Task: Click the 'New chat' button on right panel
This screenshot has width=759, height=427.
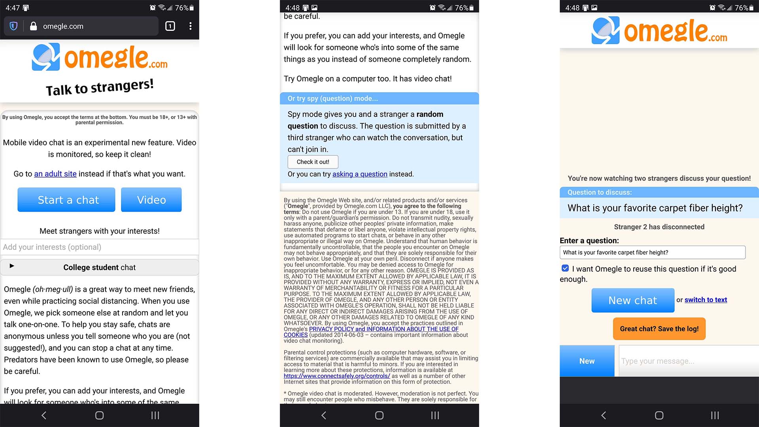Action: (x=632, y=300)
